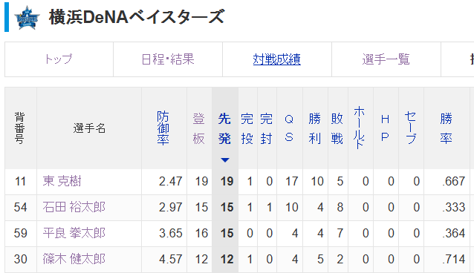The height and width of the screenshot is (273, 474).
Task: Sort table by セーブ column
Action: tap(411, 128)
